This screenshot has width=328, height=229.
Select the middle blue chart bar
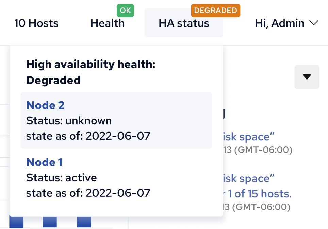coord(50,222)
